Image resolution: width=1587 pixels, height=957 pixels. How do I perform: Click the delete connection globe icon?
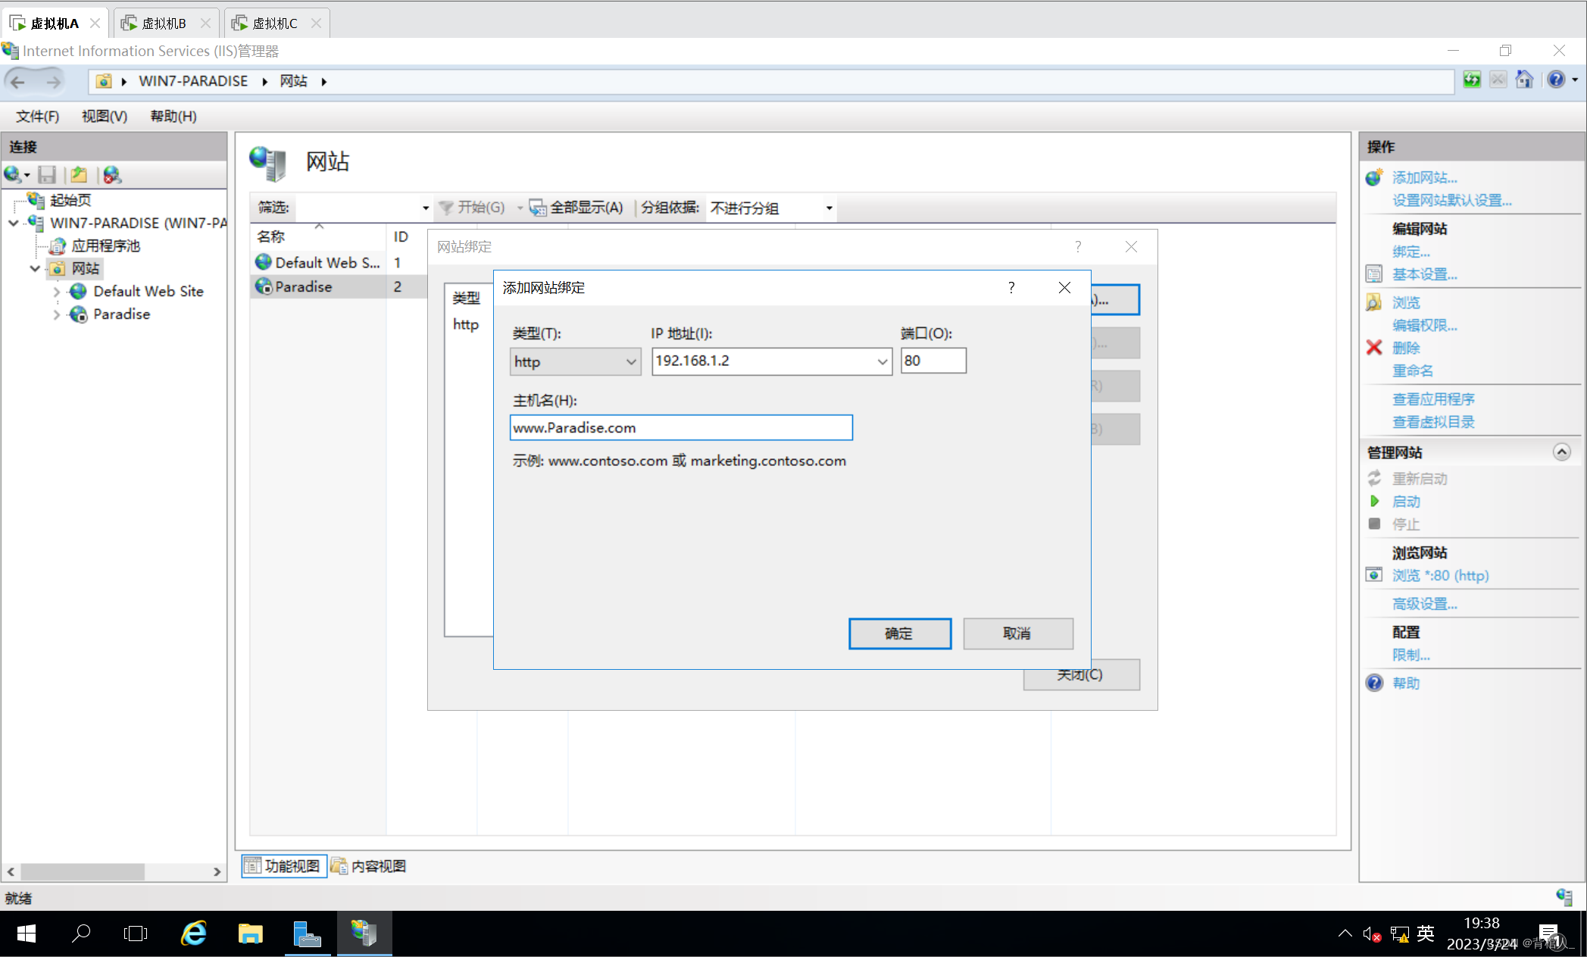[112, 175]
